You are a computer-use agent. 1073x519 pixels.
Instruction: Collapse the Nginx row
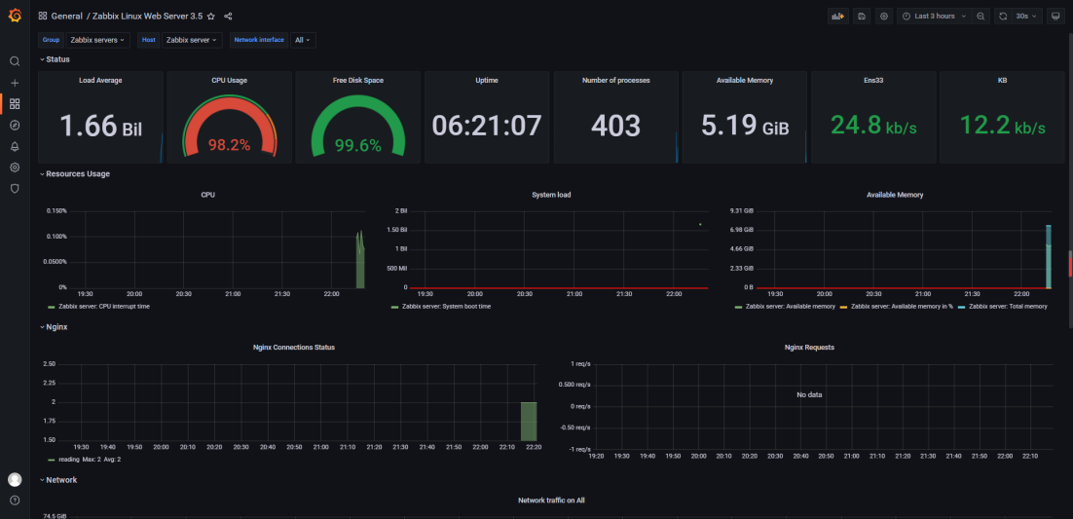pyautogui.click(x=53, y=326)
